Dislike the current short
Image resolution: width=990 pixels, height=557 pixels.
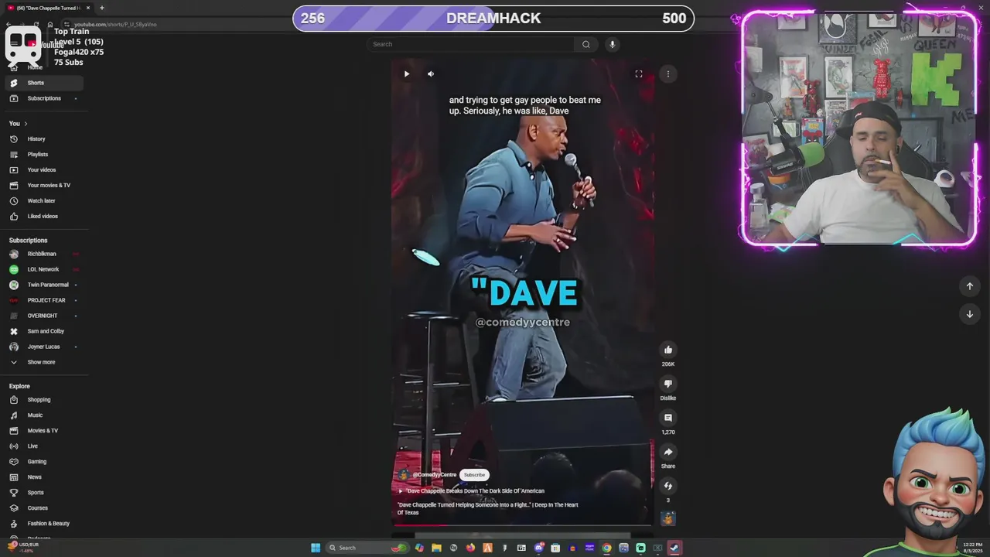668,384
